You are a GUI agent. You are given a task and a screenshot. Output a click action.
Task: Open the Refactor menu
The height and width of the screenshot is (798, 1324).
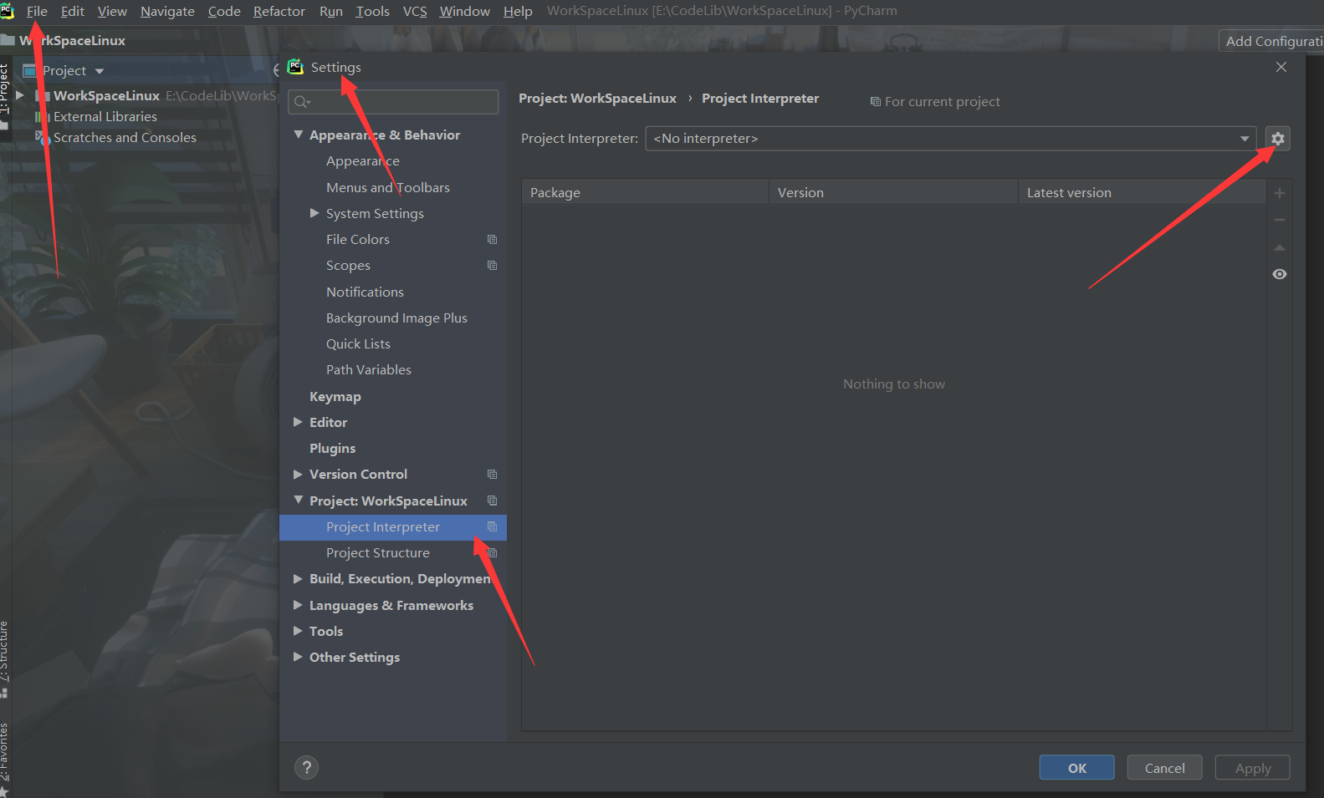(279, 11)
